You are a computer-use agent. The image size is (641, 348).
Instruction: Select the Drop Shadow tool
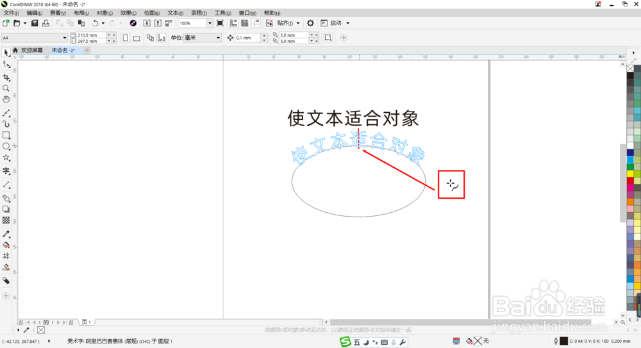point(6,210)
